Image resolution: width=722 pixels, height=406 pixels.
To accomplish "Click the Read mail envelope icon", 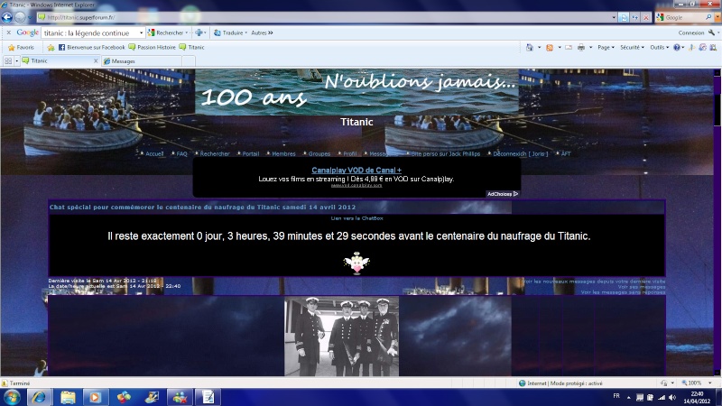I will [569, 48].
